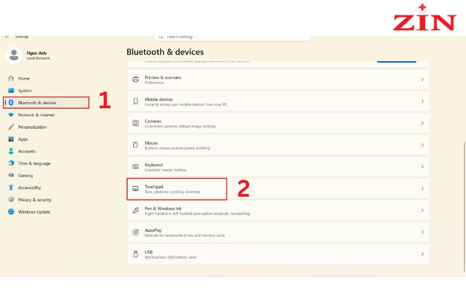Click the user profile avatar

pos(13,55)
